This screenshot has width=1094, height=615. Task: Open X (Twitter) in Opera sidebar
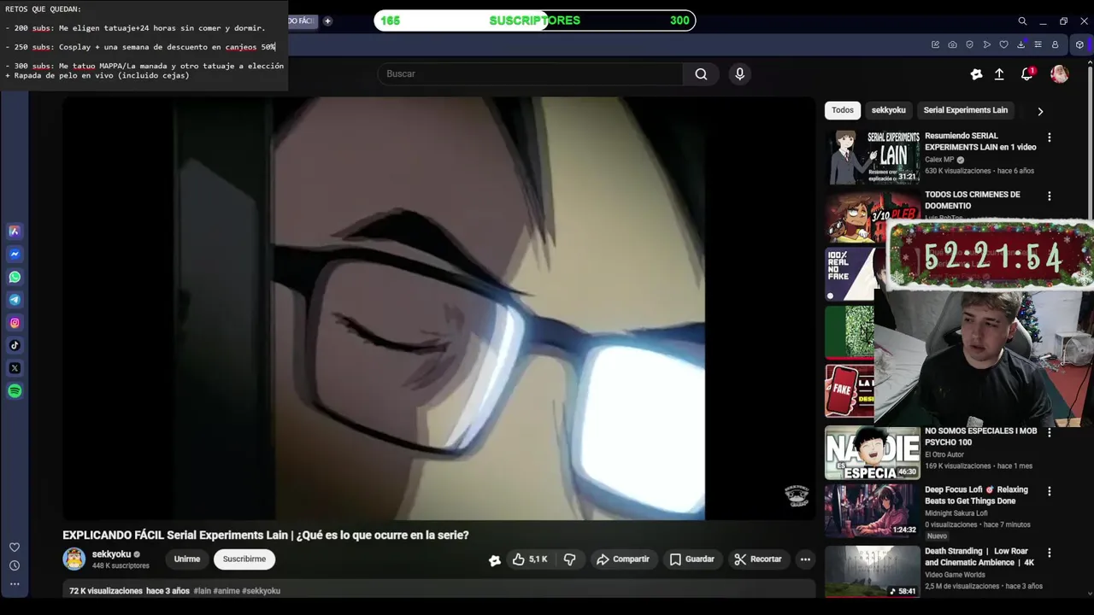(15, 368)
